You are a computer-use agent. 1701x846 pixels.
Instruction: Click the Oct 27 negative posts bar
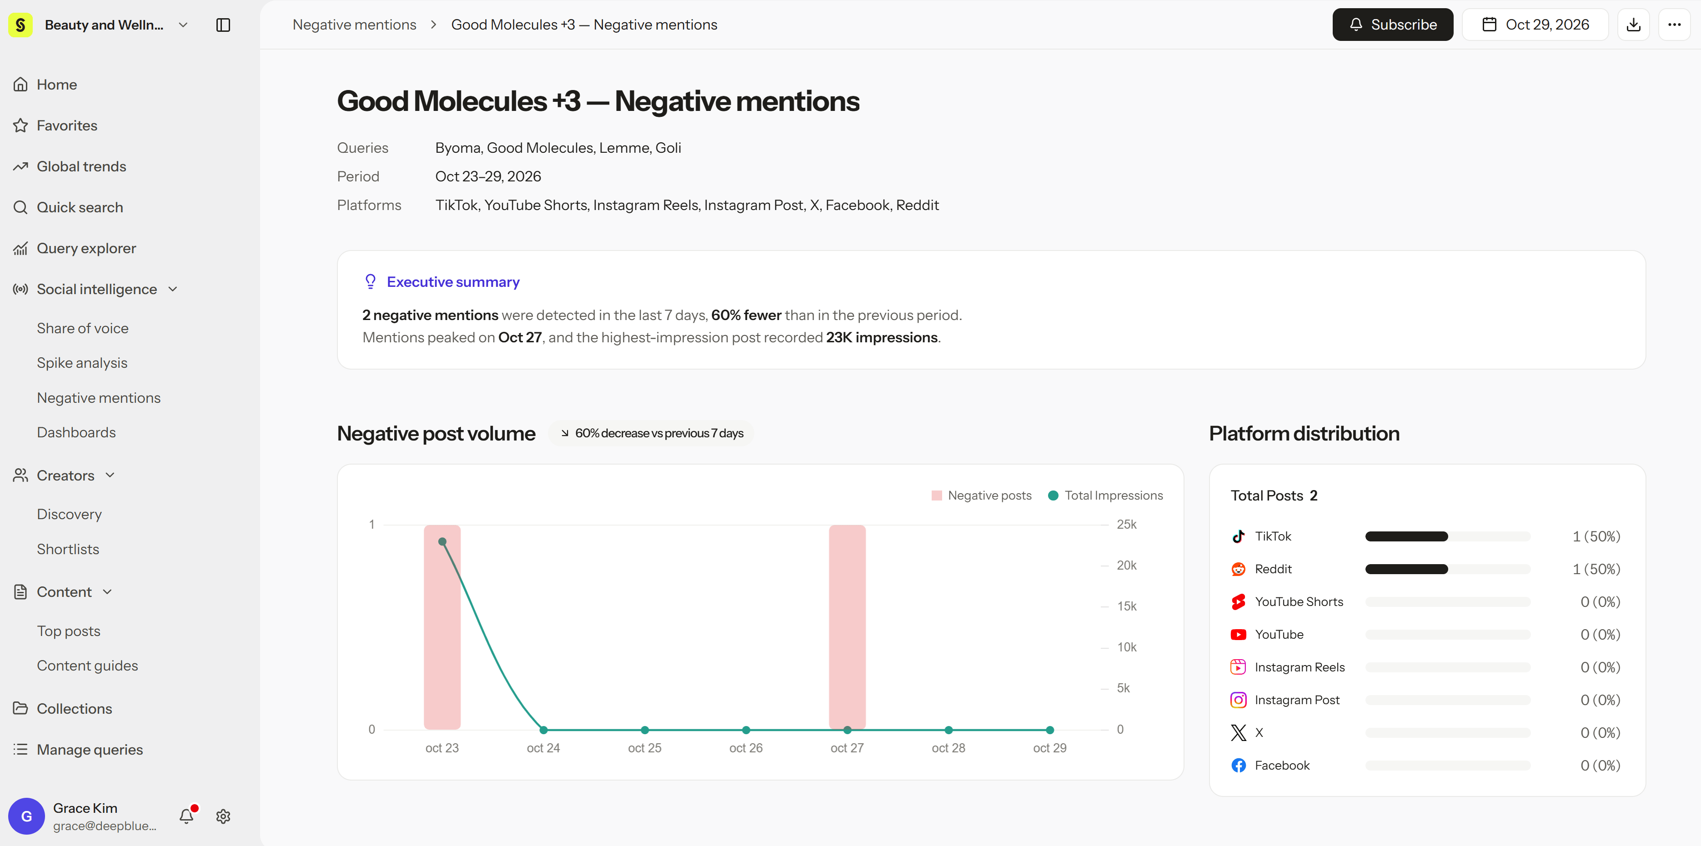click(847, 627)
